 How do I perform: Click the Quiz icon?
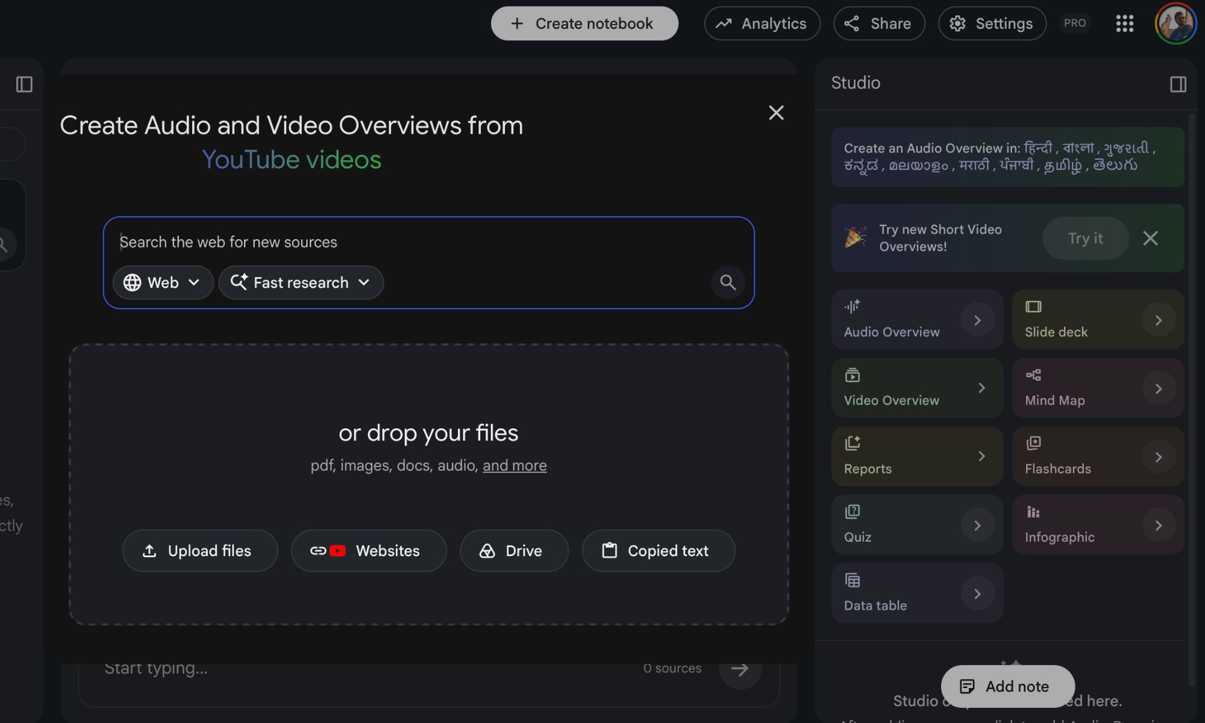(x=852, y=512)
